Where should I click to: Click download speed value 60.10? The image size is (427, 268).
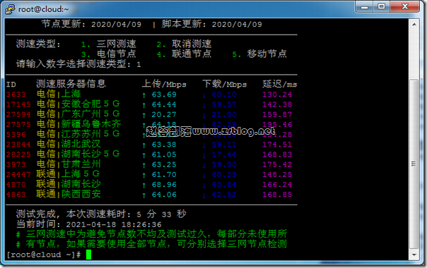tap(224, 95)
